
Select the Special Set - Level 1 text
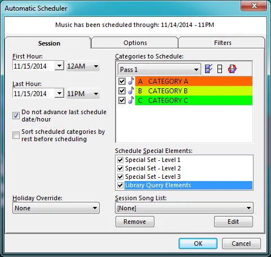click(153, 160)
